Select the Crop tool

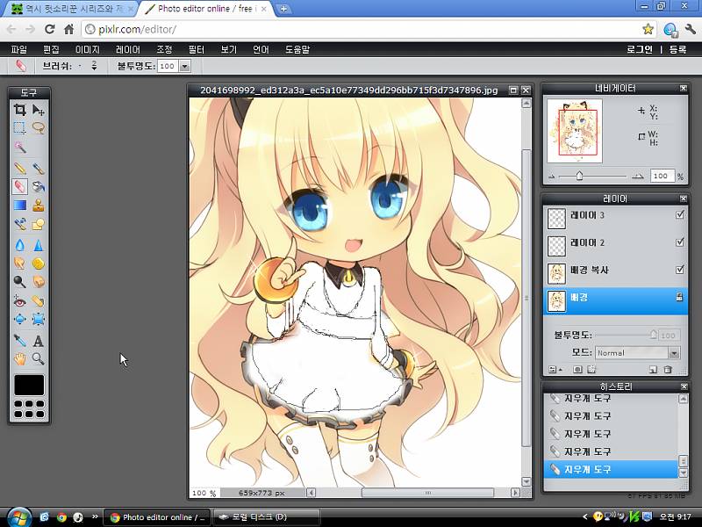[19, 110]
